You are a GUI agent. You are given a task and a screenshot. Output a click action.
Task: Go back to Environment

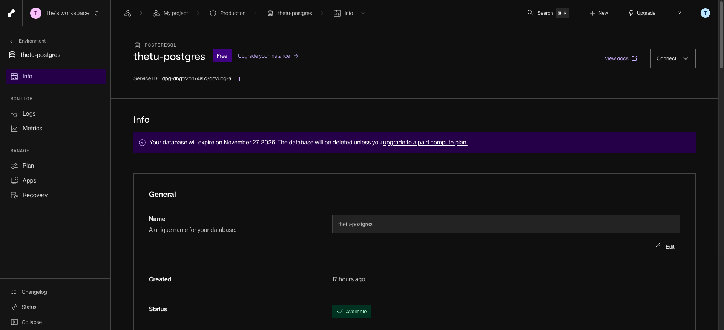28,41
